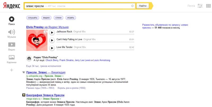Open the radio "Elvis Presley" icon
Screen dimensions: 212x107
click(x=29, y=58)
